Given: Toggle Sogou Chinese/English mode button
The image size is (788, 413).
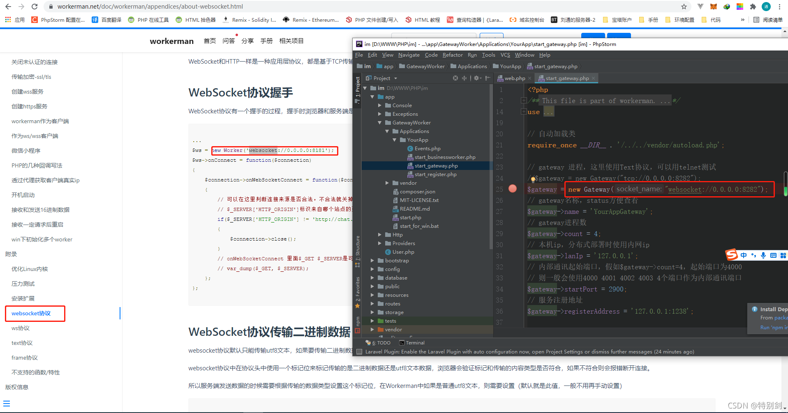Looking at the screenshot, I should pyautogui.click(x=744, y=255).
